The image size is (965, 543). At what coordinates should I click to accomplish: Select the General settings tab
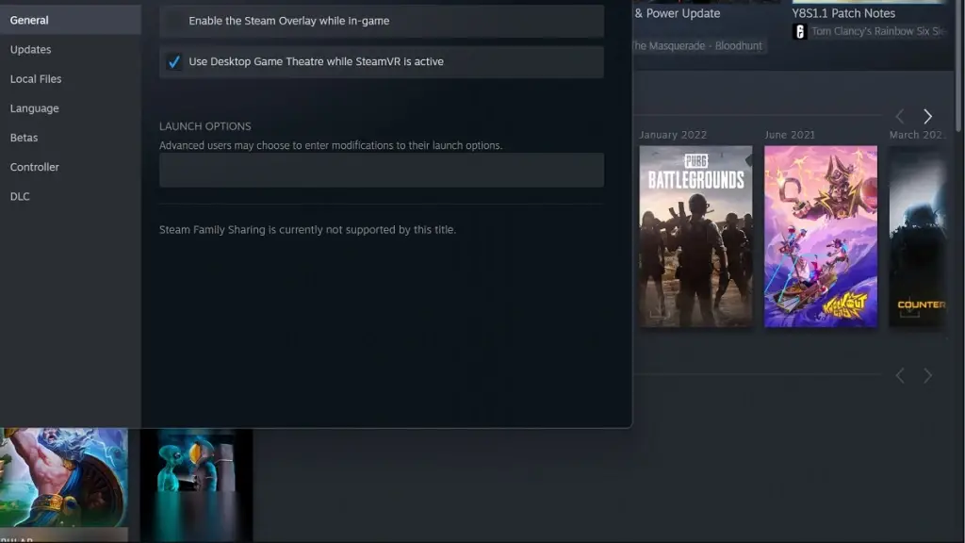pyautogui.click(x=70, y=21)
